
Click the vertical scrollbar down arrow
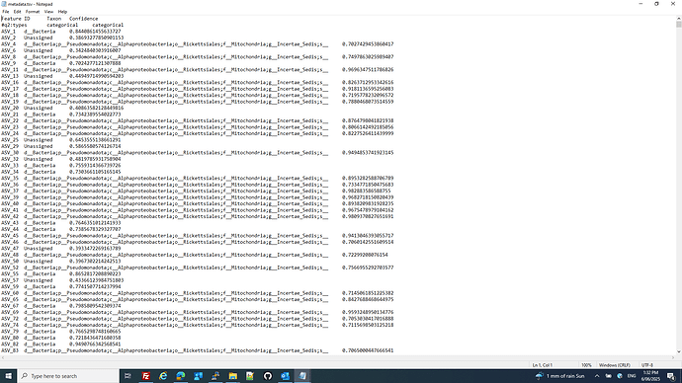coord(678,351)
